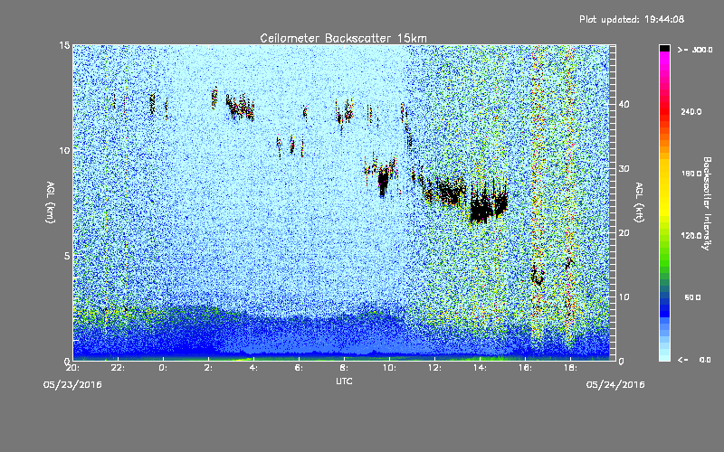Click the 30 kft tick label on right axis
Viewport: 724px width, 452px height.
624,169
